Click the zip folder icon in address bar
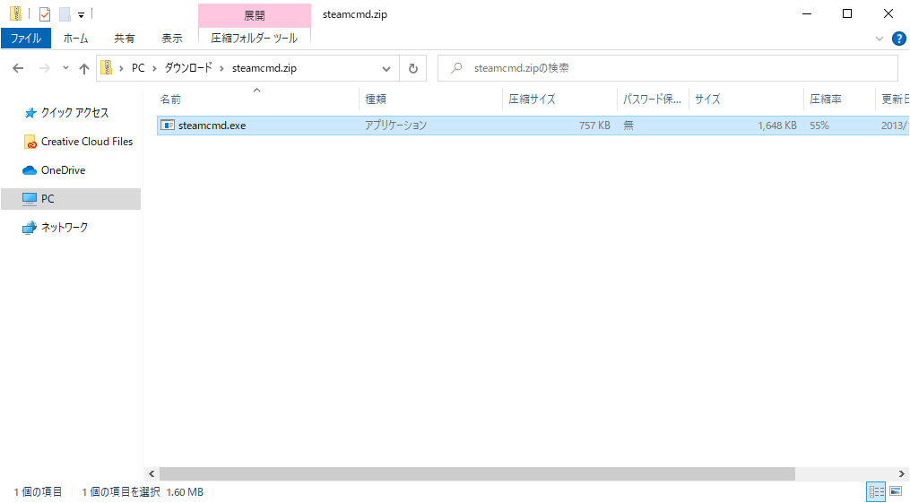This screenshot has width=910, height=503. pyautogui.click(x=107, y=68)
